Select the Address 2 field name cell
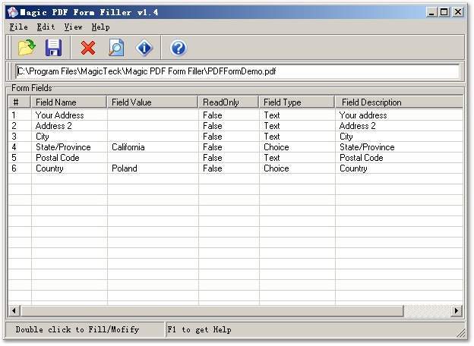This screenshot has height=346, width=474. pyautogui.click(x=53, y=126)
